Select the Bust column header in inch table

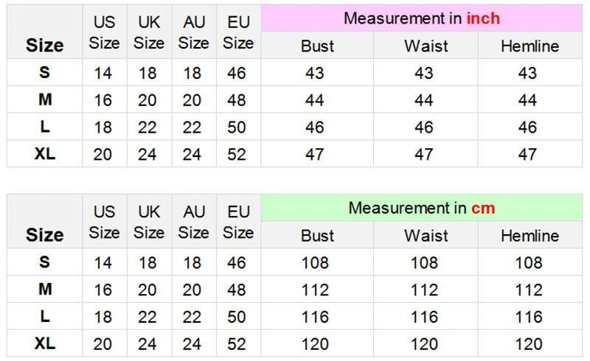[317, 46]
